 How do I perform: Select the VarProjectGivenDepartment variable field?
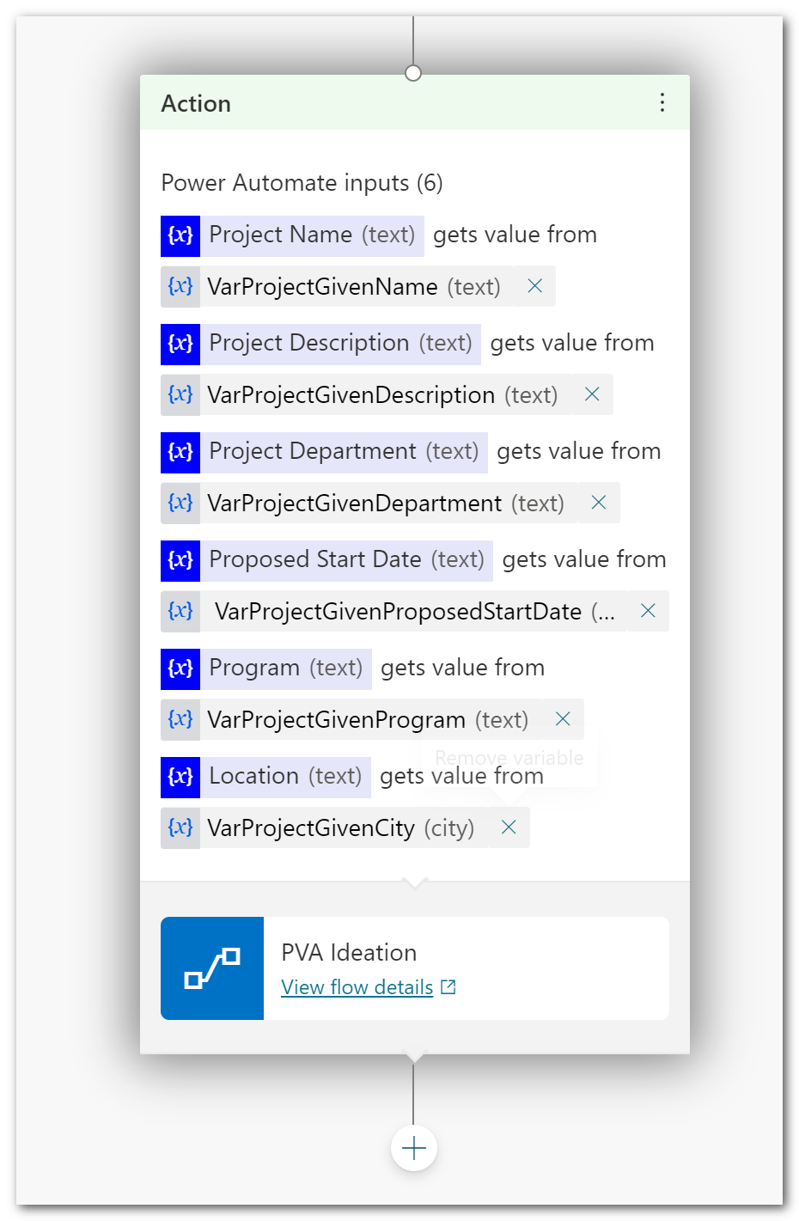(x=389, y=503)
